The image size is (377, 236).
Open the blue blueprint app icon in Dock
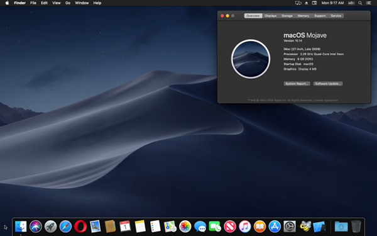click(x=319, y=227)
